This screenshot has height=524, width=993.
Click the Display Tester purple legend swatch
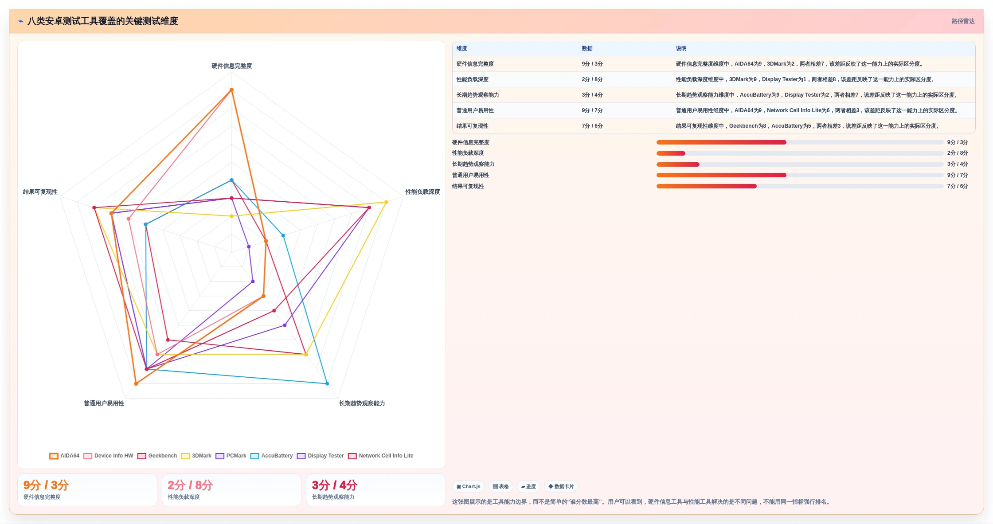pos(301,456)
